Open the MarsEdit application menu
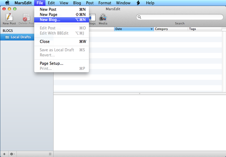Image resolution: width=226 pixels, height=157 pixels. tap(23, 3)
